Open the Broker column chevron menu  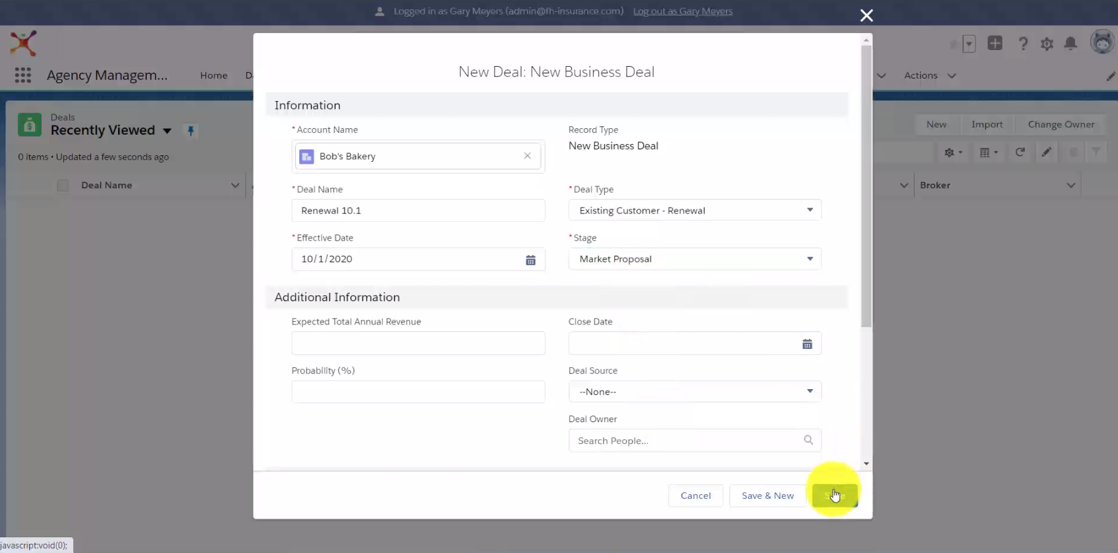(x=1070, y=186)
